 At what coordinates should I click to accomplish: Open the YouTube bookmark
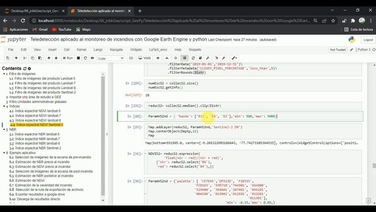tap(62, 29)
